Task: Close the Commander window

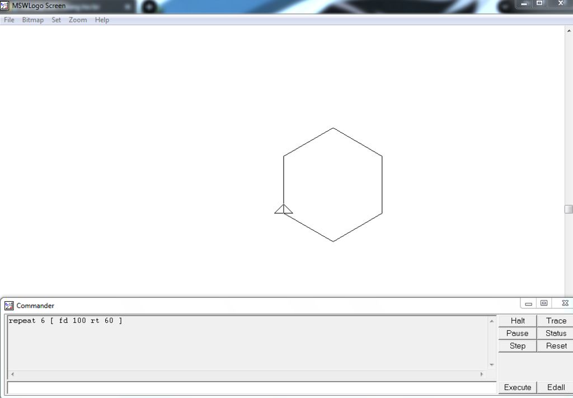Action: click(x=565, y=303)
